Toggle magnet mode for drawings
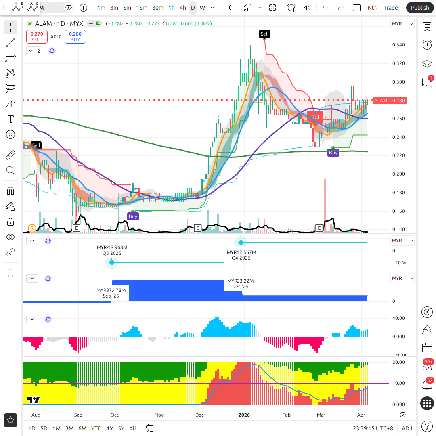Viewport: 436px width, 436px height. 10,191
